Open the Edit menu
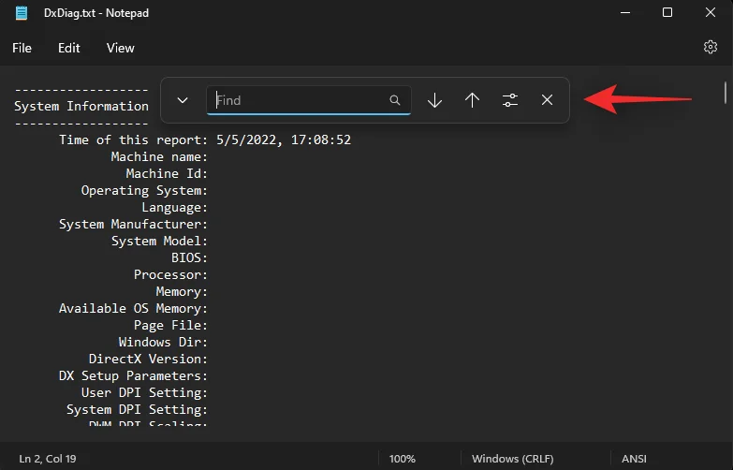This screenshot has height=470, width=733. tap(68, 48)
